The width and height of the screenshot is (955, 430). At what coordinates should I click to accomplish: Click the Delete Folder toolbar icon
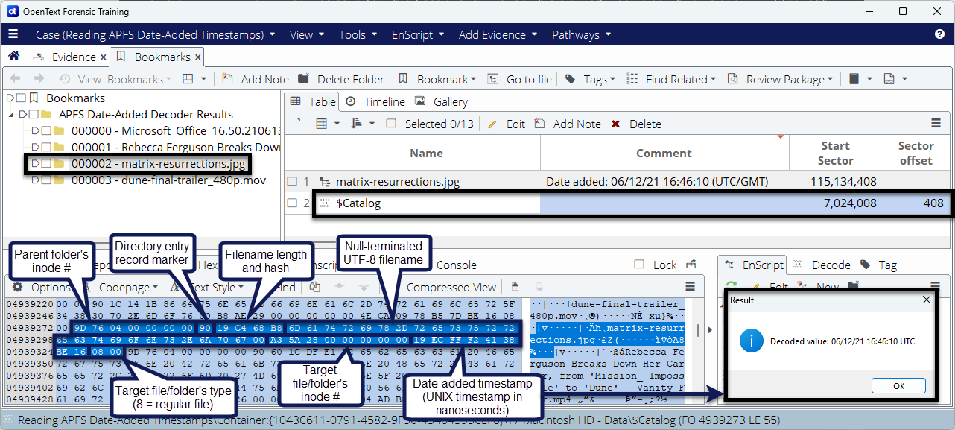[303, 79]
